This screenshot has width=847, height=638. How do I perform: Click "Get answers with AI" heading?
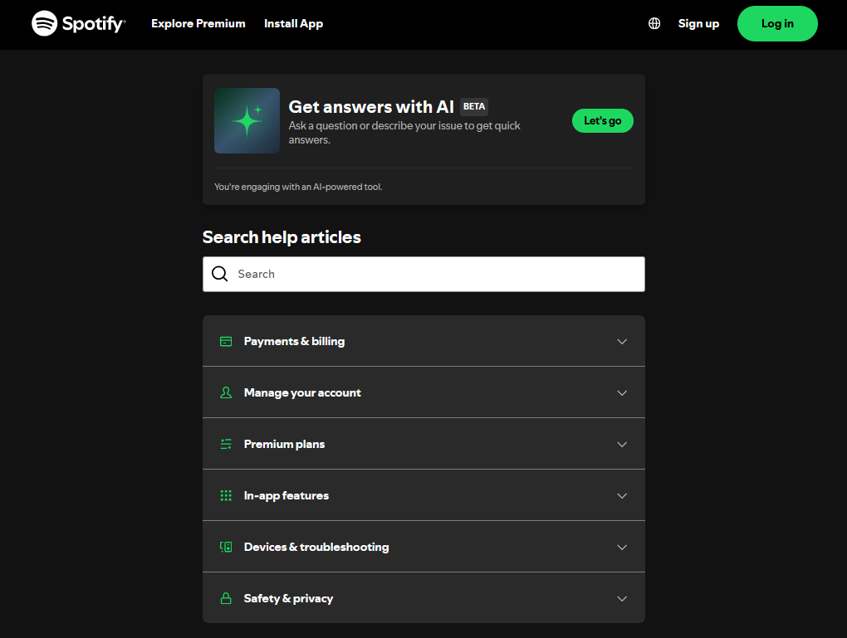point(371,107)
